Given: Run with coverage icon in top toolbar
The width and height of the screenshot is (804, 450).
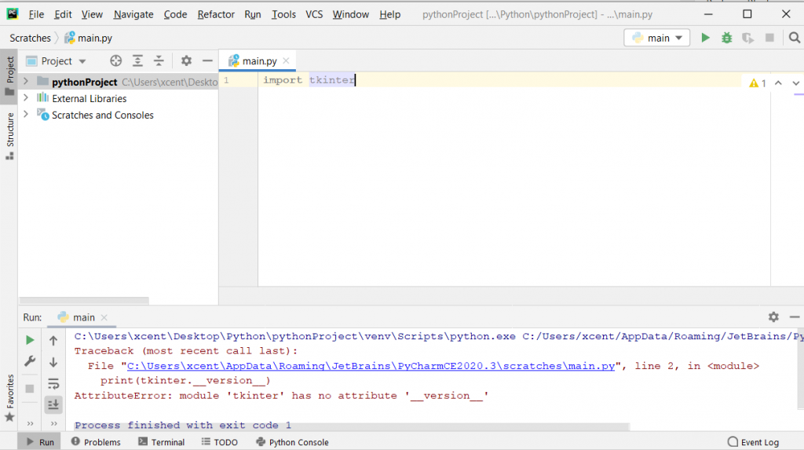Looking at the screenshot, I should (747, 38).
